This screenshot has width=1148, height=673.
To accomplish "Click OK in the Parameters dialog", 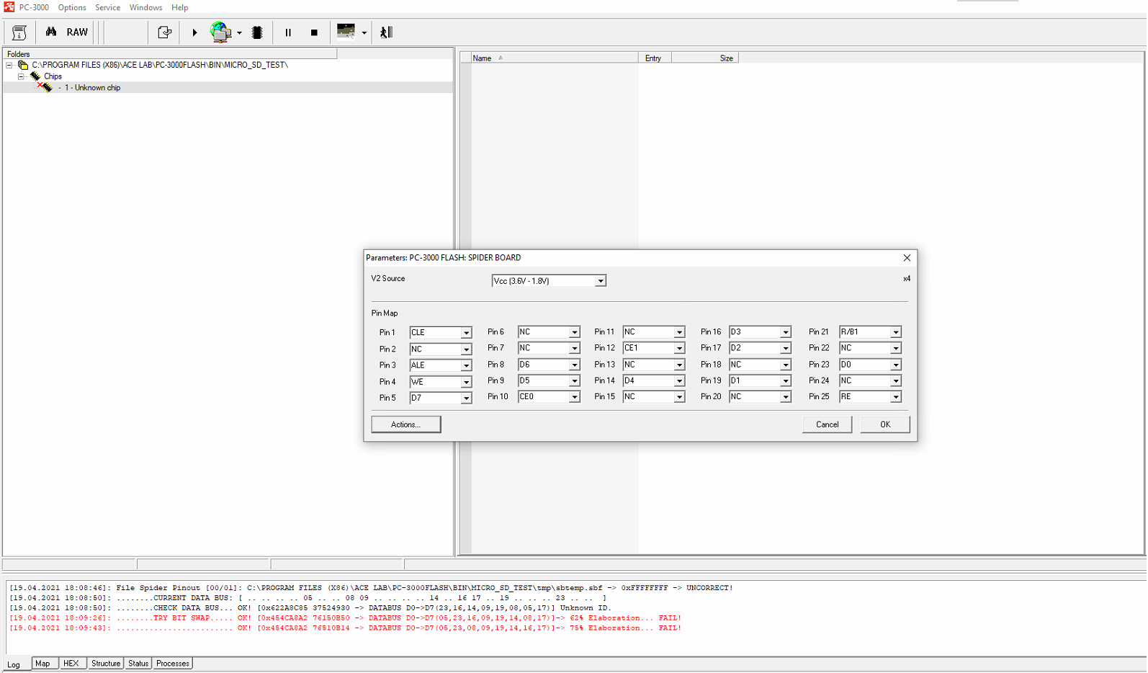I will (884, 424).
